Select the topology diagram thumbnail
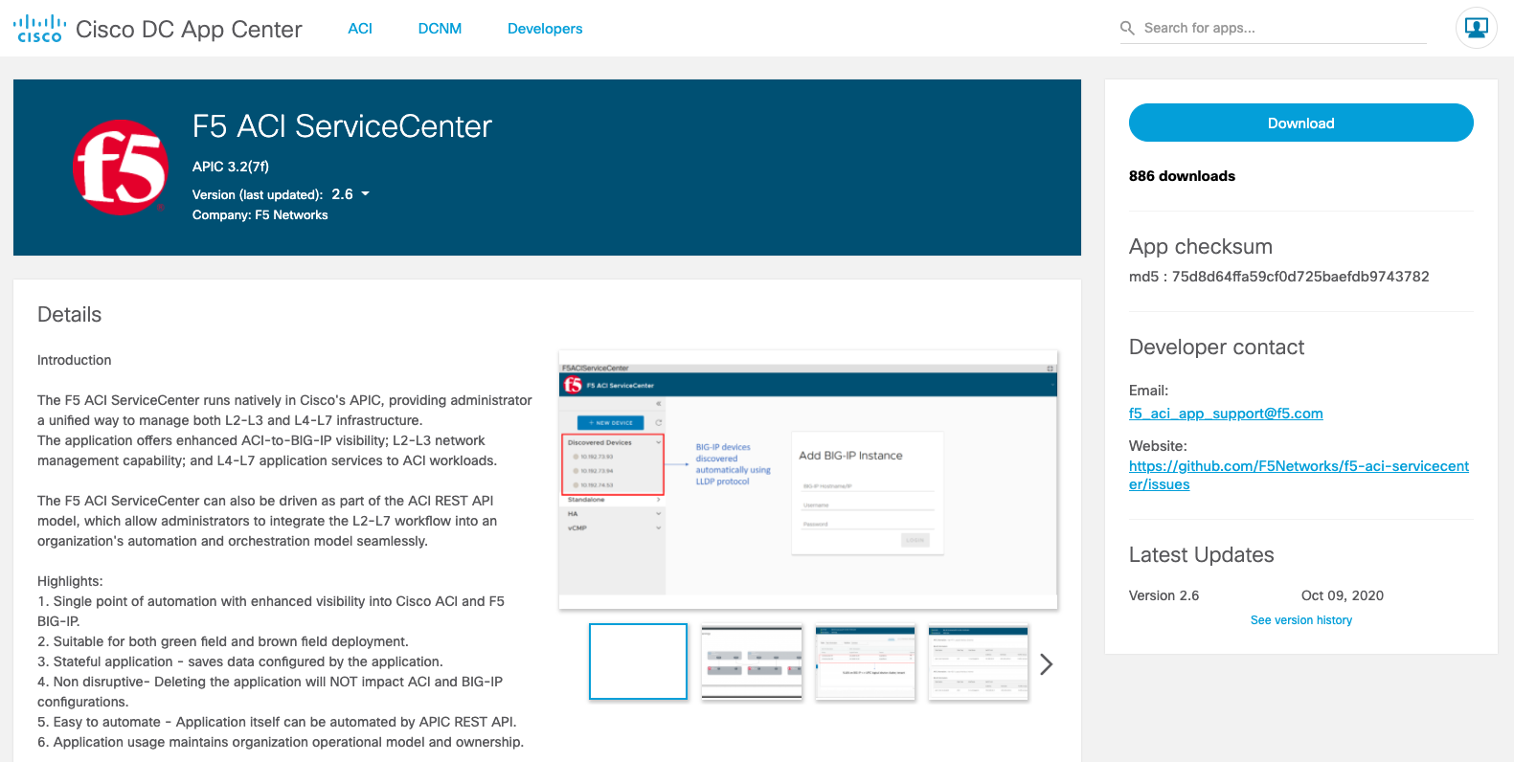Screen dimensions: 1514x762 pos(752,662)
